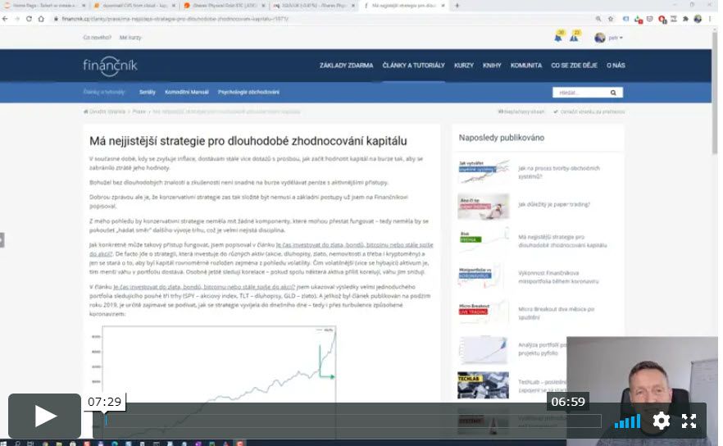Click the browser back arrow
Screen dimensions: 723x446
coord(5,19)
